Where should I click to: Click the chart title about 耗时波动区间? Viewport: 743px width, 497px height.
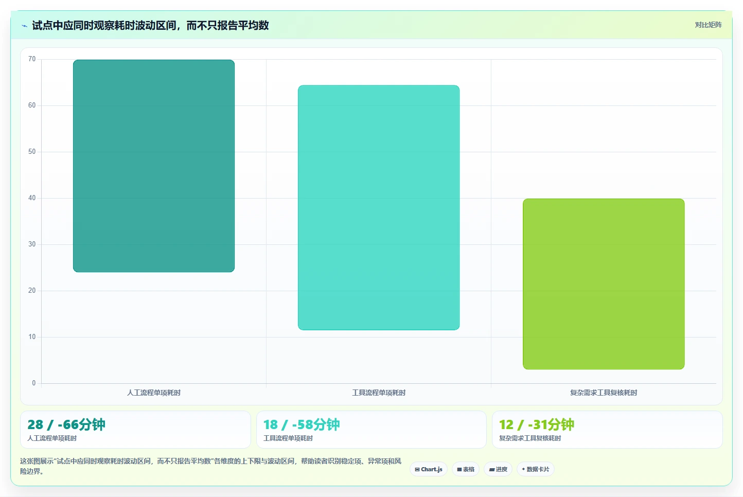(150, 25)
